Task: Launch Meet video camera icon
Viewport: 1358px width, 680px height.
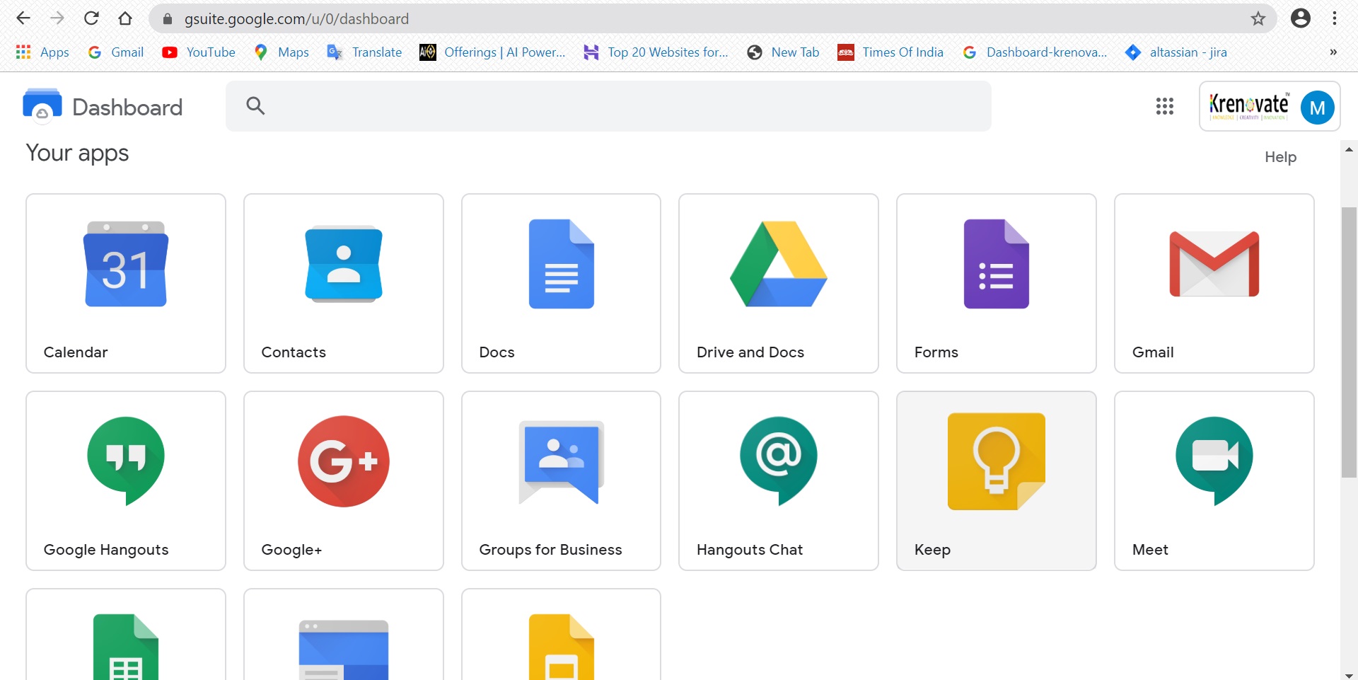Action: click(x=1214, y=461)
